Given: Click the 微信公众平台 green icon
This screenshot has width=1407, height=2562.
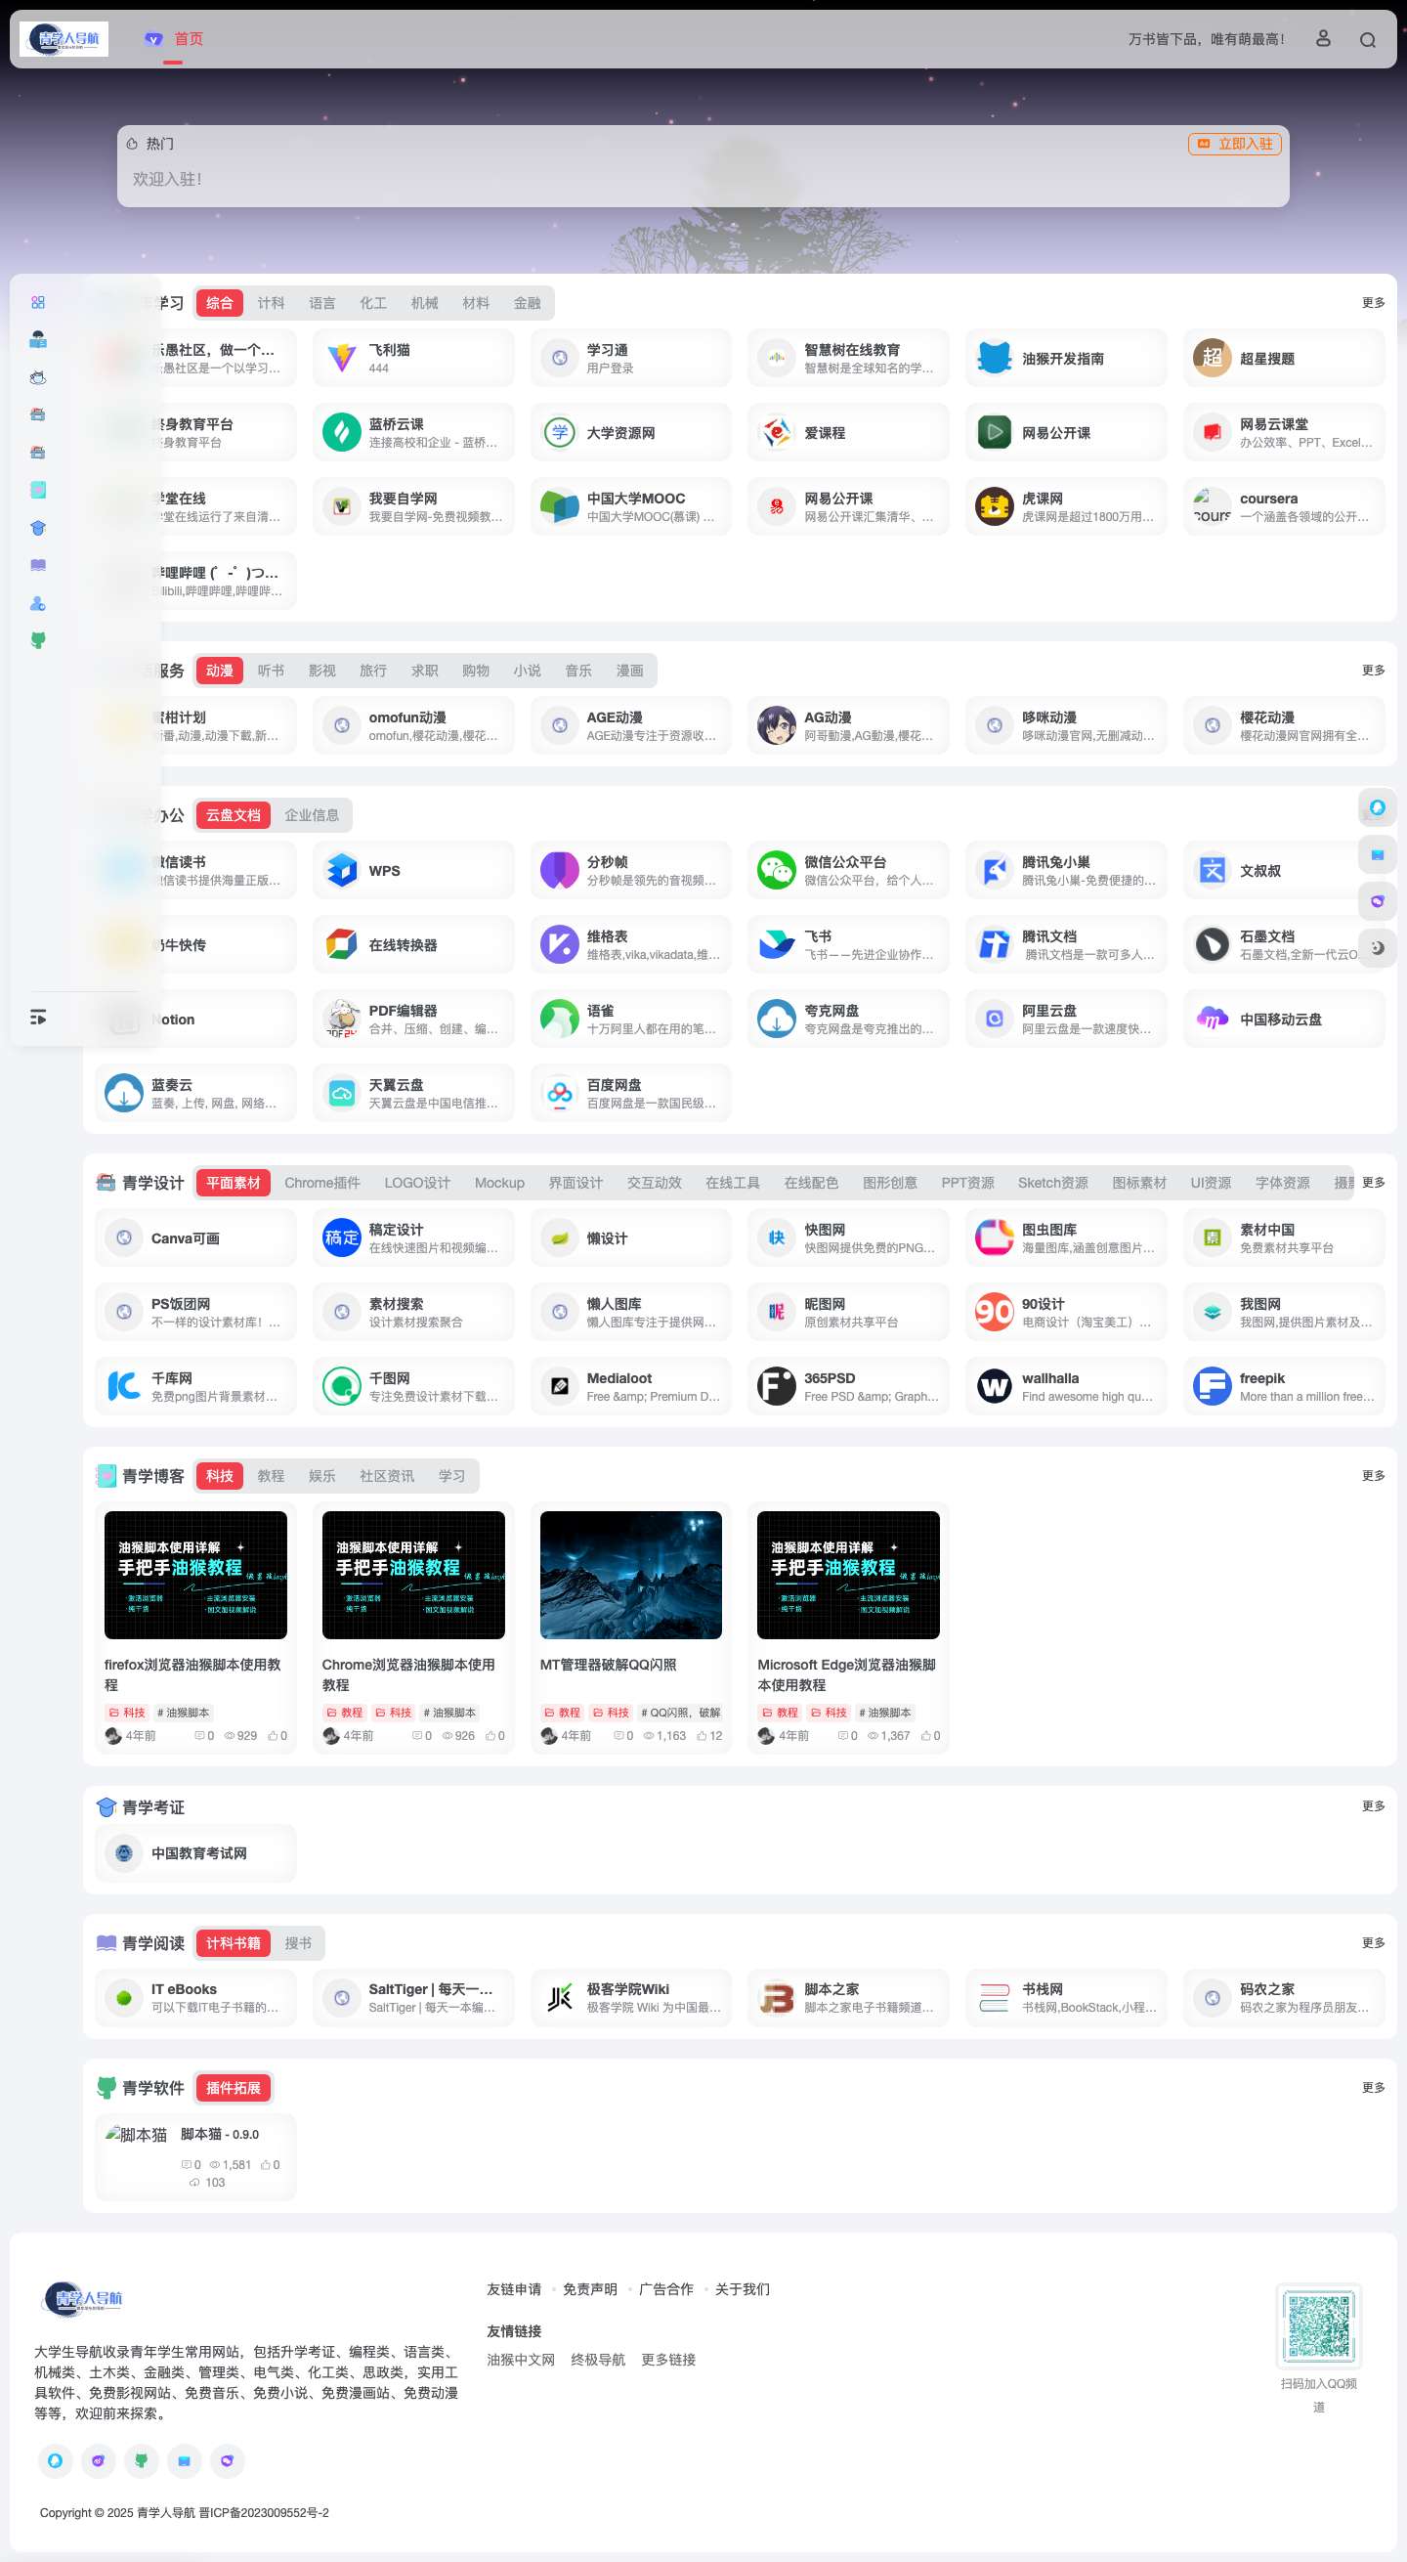Looking at the screenshot, I should [x=777, y=870].
